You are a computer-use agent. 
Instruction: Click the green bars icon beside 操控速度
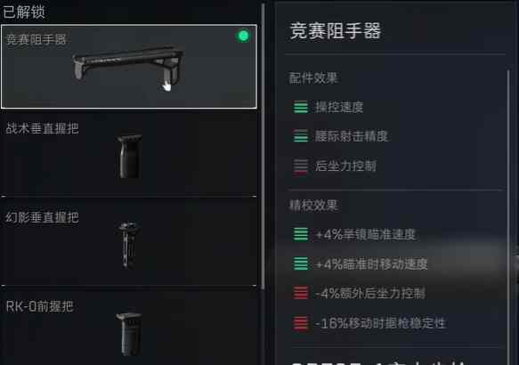pyautogui.click(x=301, y=107)
